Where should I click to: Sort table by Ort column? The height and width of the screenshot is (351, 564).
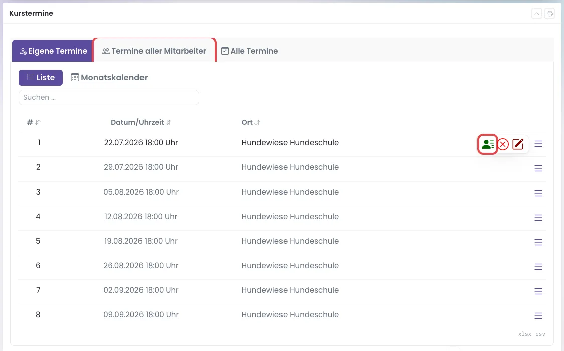[251, 122]
